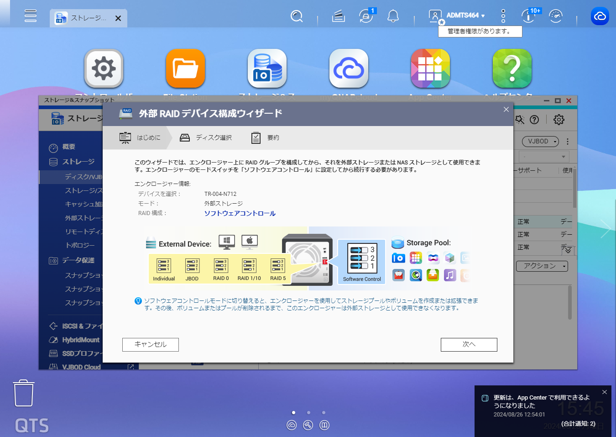Screen dimensions: 616x437
Task: Click the tools icon beside help in Storage window
Action: (x=520, y=120)
